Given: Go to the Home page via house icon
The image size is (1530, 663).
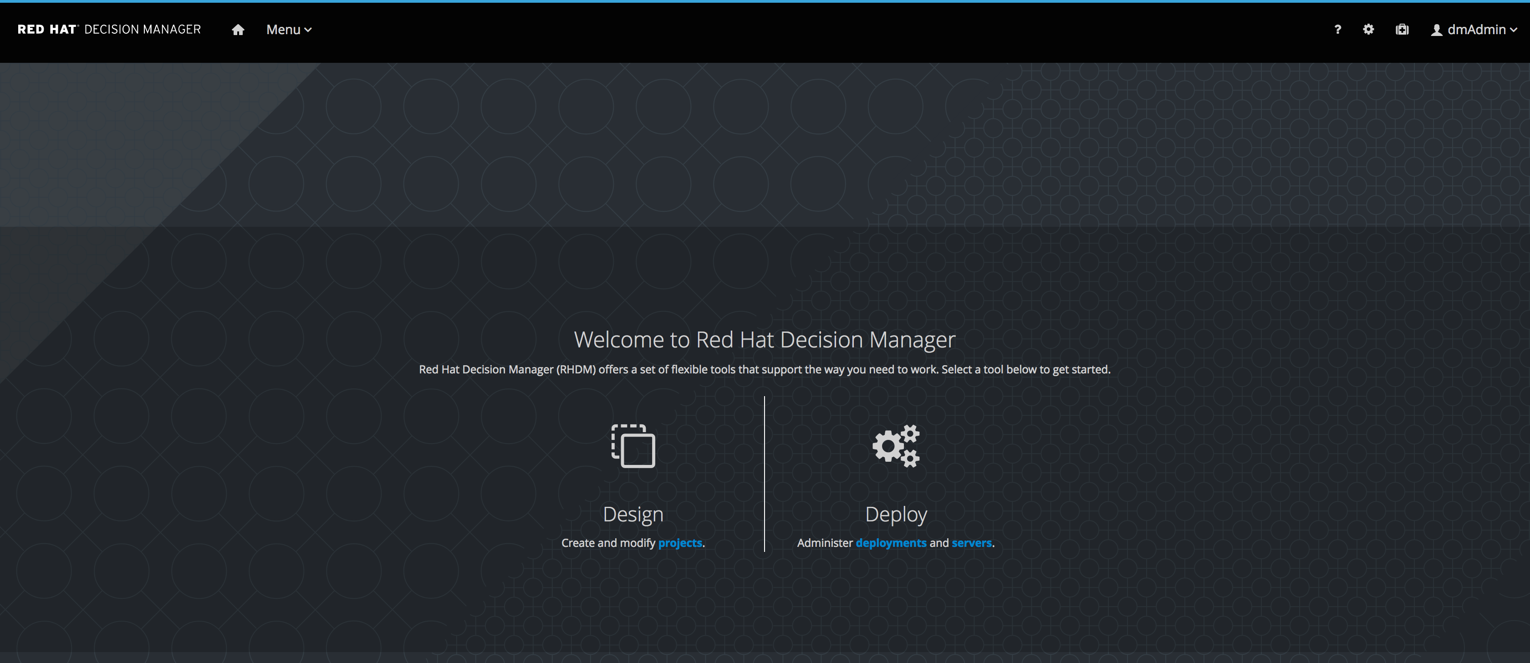Looking at the screenshot, I should [238, 30].
